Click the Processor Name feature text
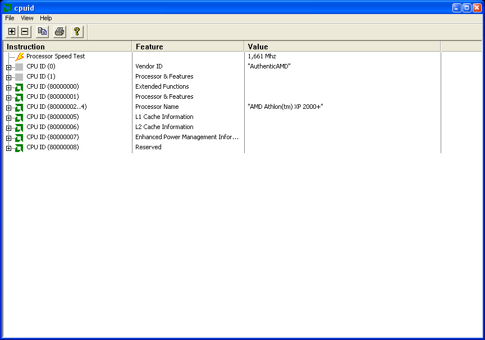Image resolution: width=485 pixels, height=340 pixels. (157, 107)
